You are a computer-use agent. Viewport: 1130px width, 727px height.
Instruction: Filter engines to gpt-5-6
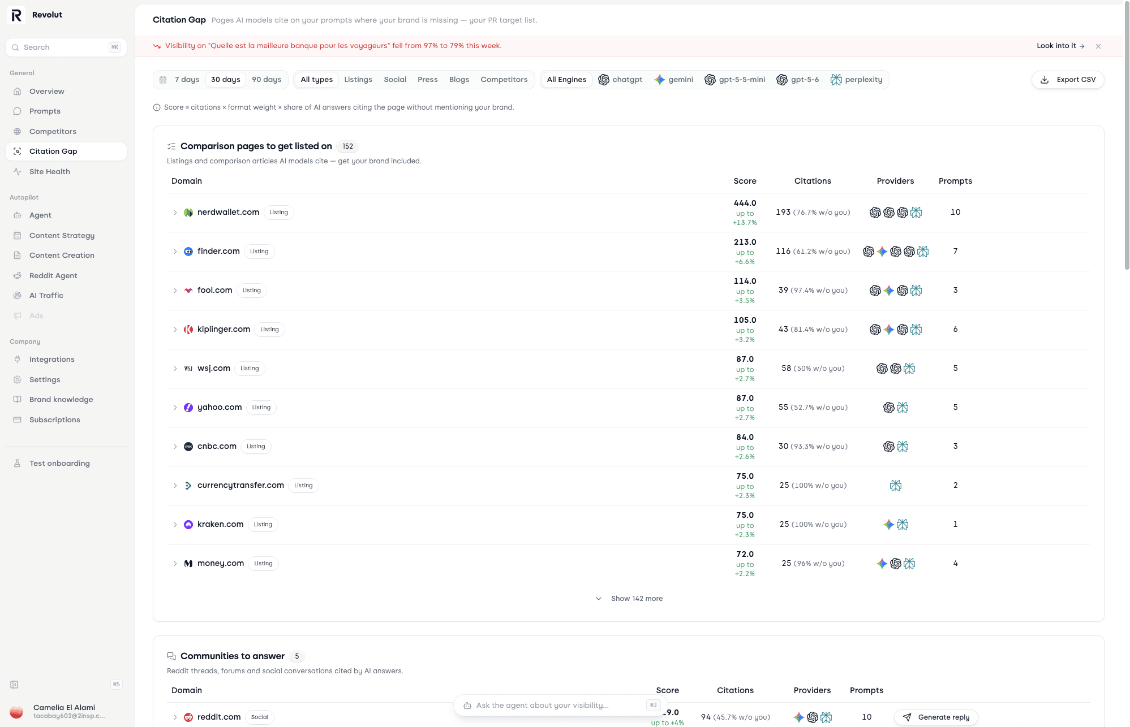pyautogui.click(x=798, y=80)
